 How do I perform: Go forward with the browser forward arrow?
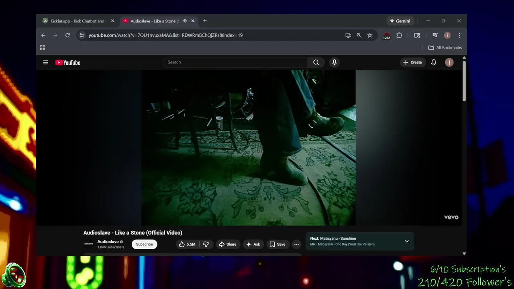[x=55, y=35]
